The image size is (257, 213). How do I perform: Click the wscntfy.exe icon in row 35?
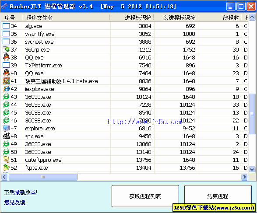(6, 34)
